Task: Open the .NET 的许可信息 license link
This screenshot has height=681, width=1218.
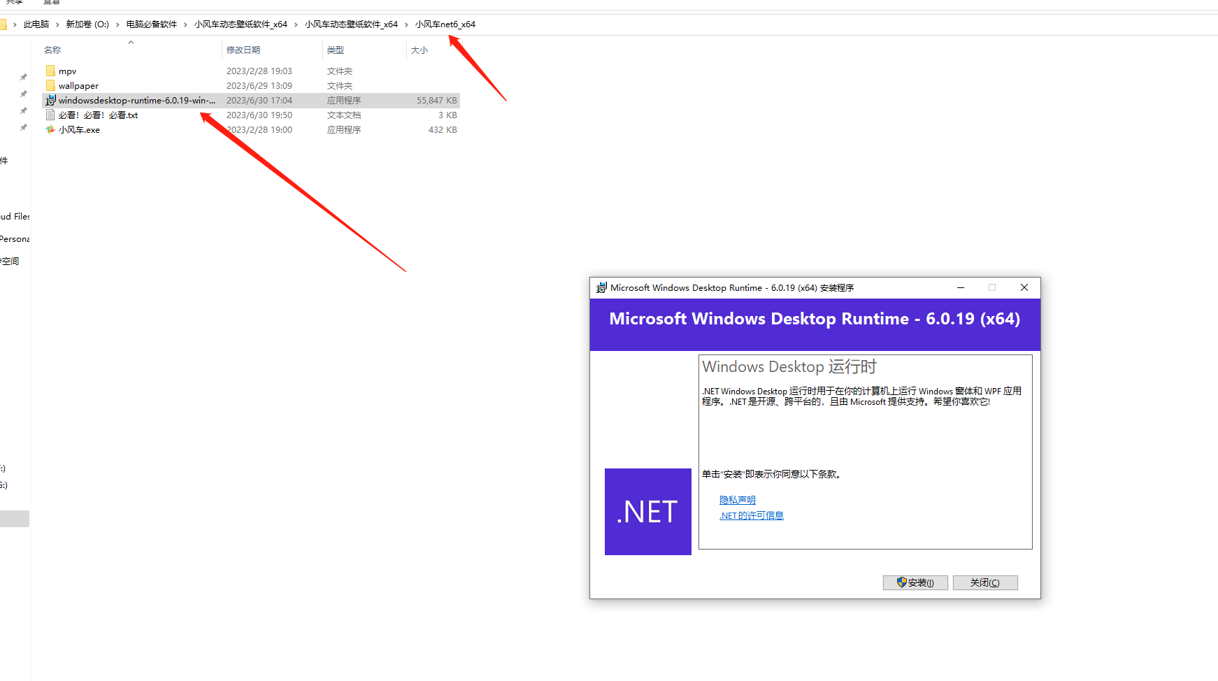Action: [x=752, y=515]
